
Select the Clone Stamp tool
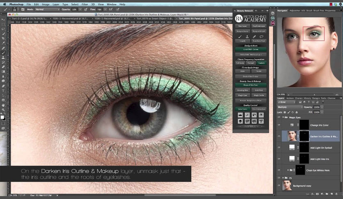pos(3,58)
